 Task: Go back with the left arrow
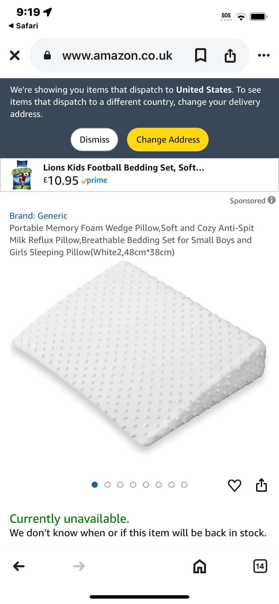pos(19,566)
